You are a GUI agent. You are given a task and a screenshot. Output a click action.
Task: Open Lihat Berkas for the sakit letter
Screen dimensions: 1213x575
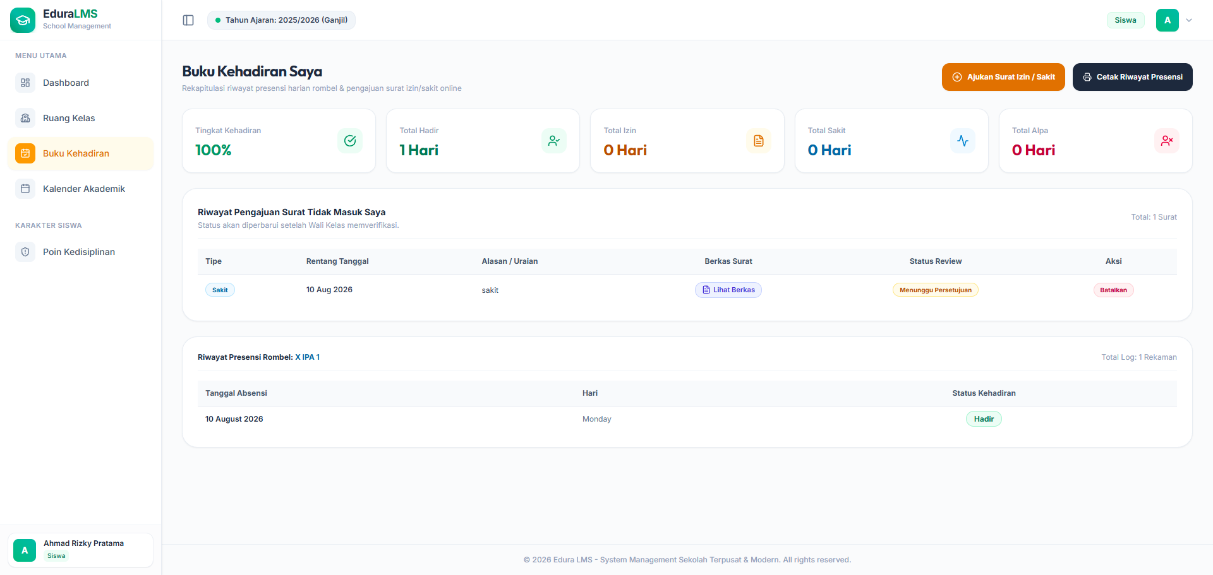728,290
